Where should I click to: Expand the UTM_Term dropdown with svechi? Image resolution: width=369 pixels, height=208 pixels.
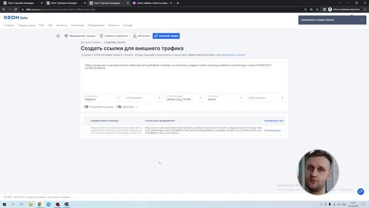[225, 98]
